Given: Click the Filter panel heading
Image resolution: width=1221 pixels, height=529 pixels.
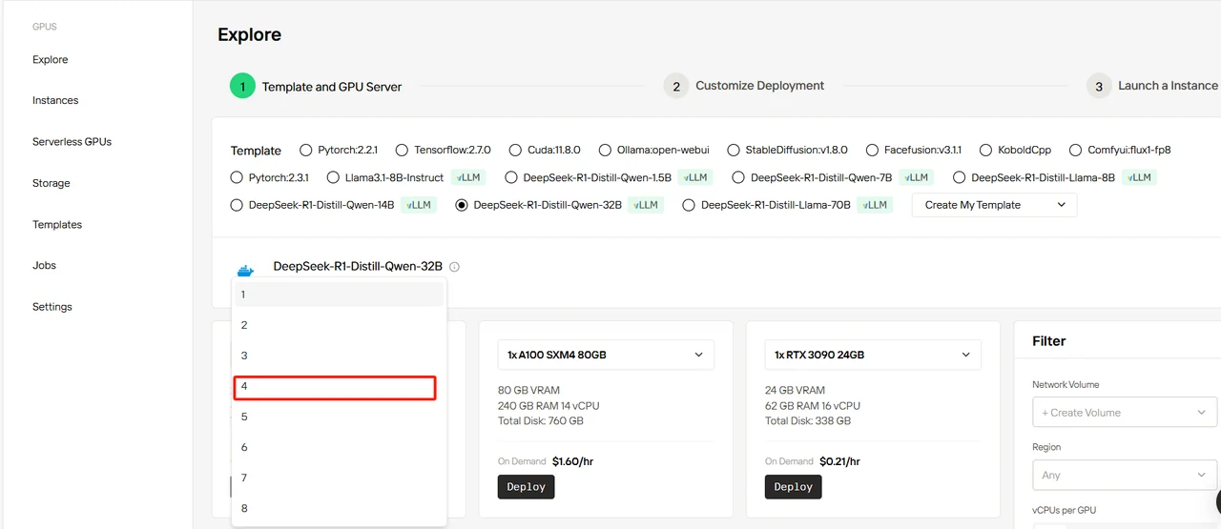Looking at the screenshot, I should 1049,341.
